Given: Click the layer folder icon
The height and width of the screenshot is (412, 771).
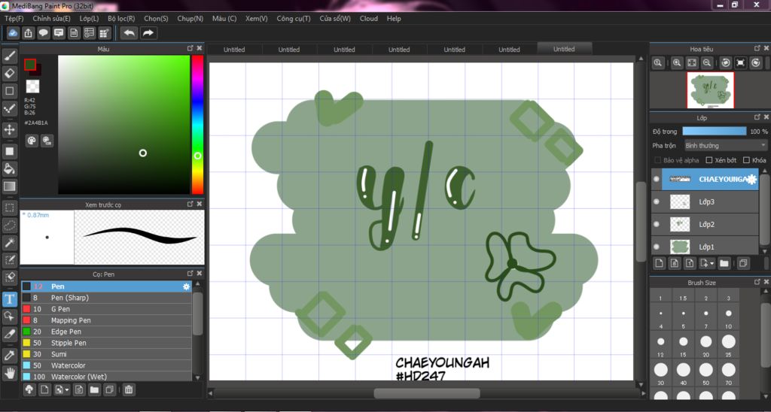Looking at the screenshot, I should pos(724,263).
